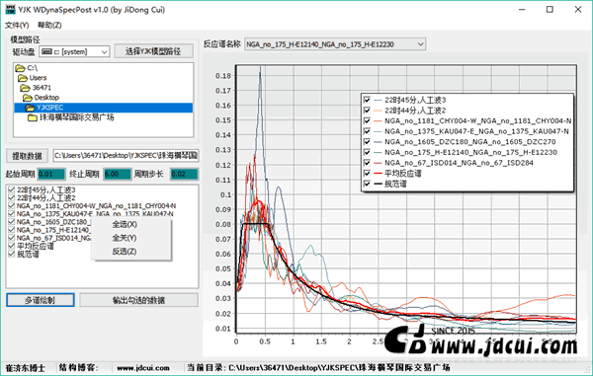
Task: Click the 多谱绘制 button
Action: pyautogui.click(x=41, y=300)
